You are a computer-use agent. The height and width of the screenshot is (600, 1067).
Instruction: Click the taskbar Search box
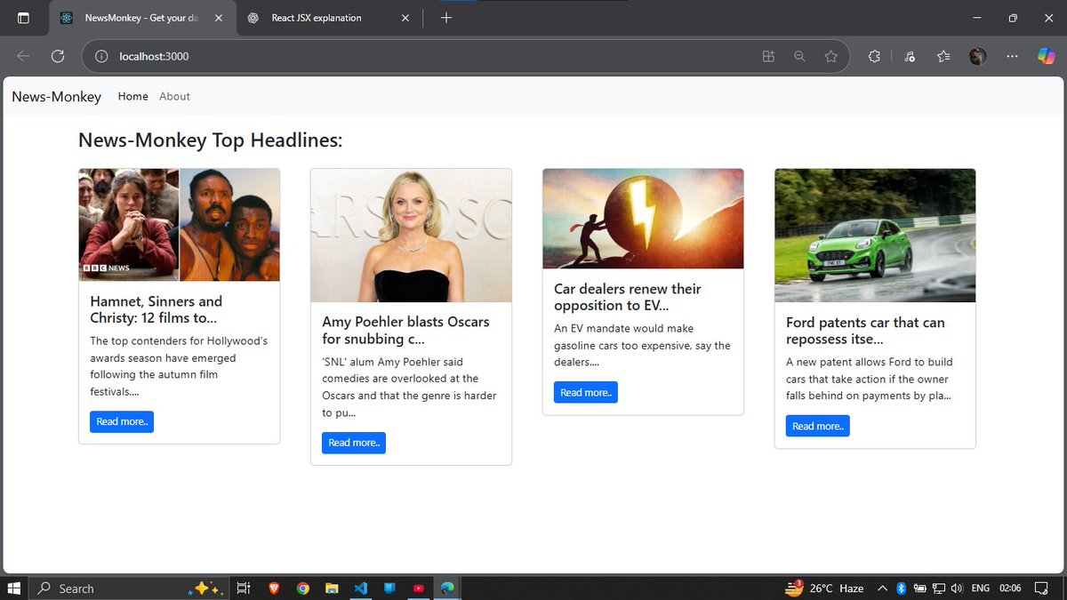pos(129,588)
